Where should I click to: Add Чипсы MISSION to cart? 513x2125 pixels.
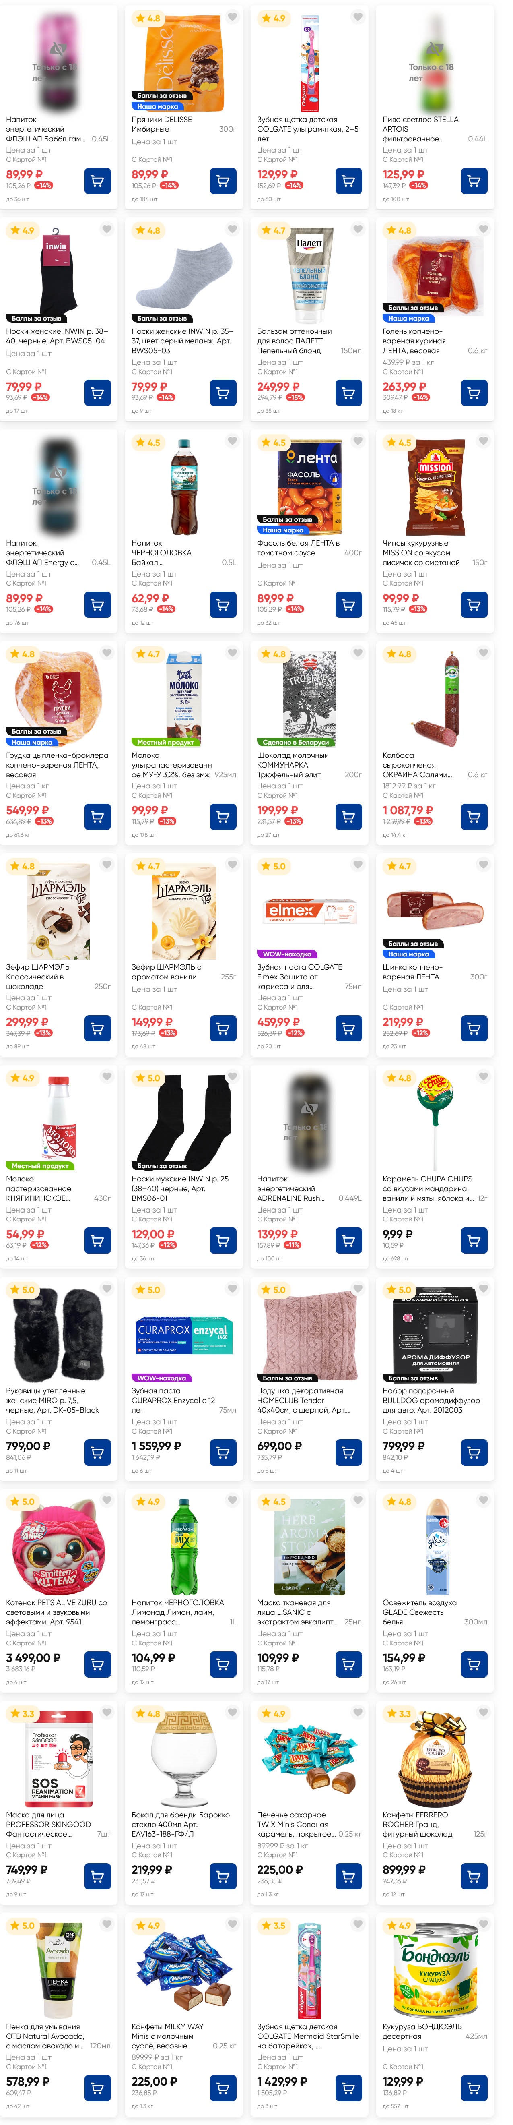pos(474,605)
